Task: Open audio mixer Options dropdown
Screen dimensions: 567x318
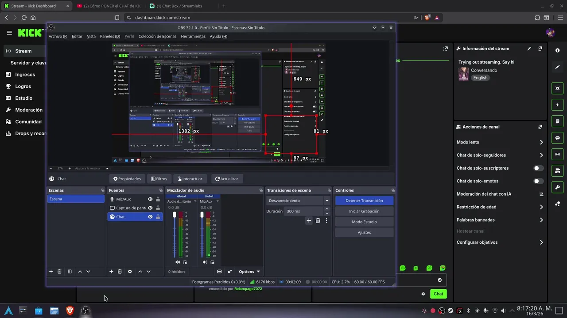Action: 249,272
